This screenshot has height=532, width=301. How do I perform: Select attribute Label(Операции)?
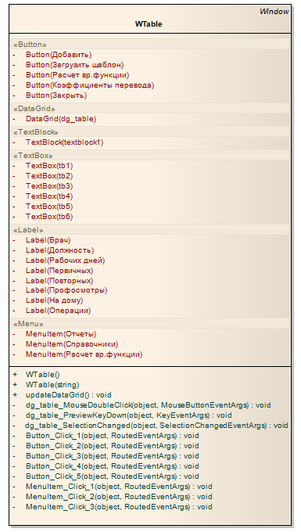(59, 311)
